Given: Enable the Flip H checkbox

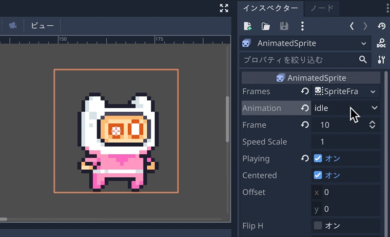Looking at the screenshot, I should pyautogui.click(x=318, y=225).
